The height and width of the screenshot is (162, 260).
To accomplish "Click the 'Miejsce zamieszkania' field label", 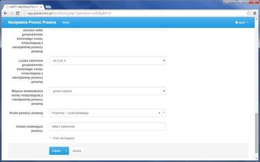I will (27, 98).
